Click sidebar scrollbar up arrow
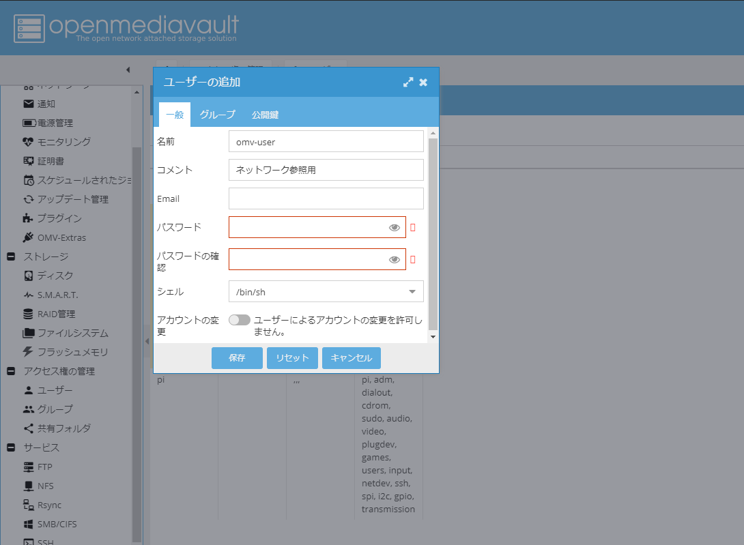This screenshot has width=744, height=545. (137, 92)
